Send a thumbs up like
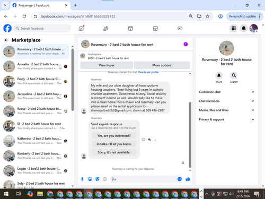The image size is (265, 199). tap(188, 179)
